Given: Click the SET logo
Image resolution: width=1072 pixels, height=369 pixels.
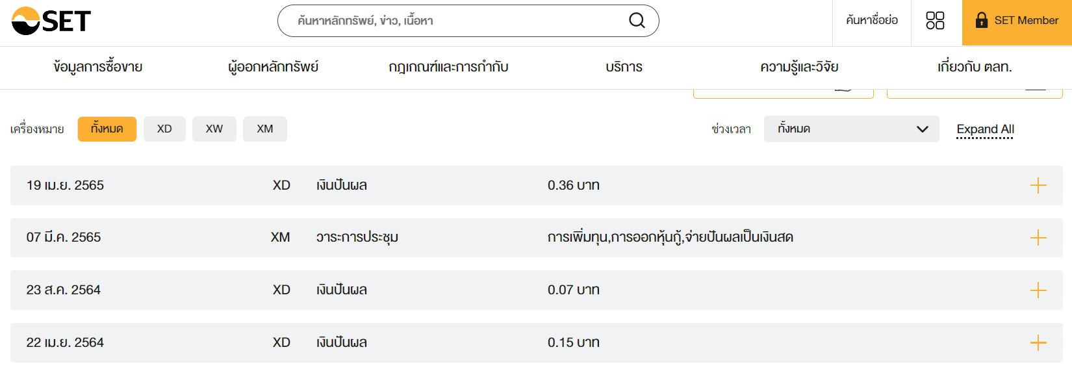Looking at the screenshot, I should (x=51, y=21).
